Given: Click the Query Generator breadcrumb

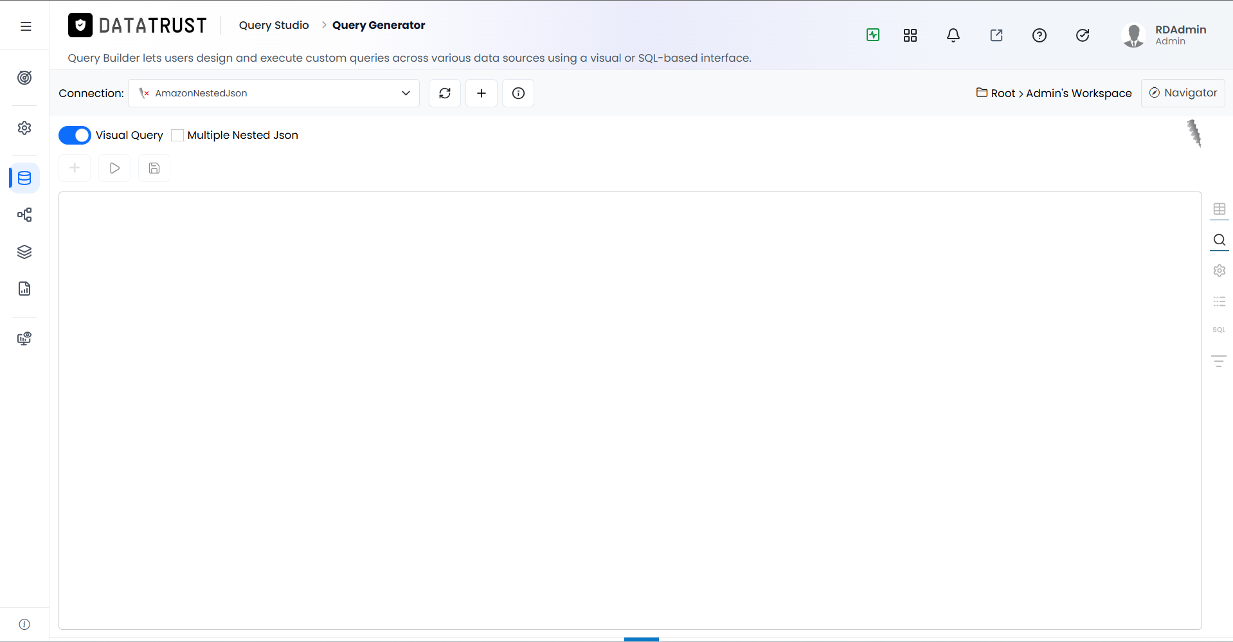Looking at the screenshot, I should 379,25.
